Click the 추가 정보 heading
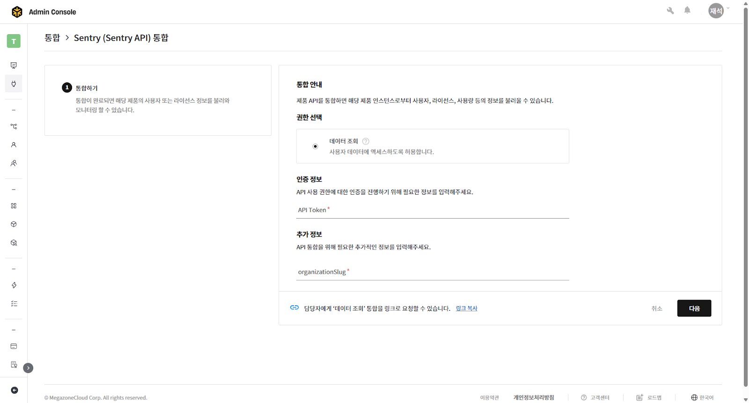Screen dimensions: 749x403 (x=309, y=234)
